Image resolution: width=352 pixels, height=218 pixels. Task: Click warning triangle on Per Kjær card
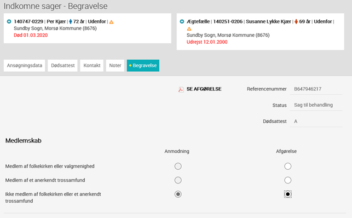(x=111, y=22)
